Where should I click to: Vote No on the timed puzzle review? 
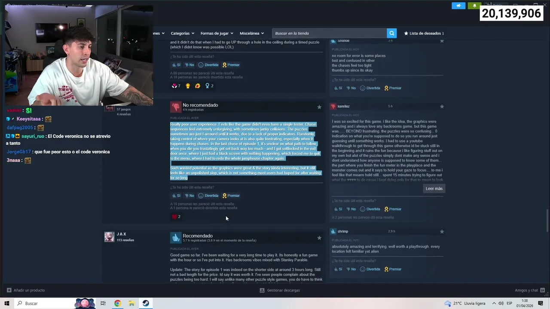pyautogui.click(x=189, y=65)
